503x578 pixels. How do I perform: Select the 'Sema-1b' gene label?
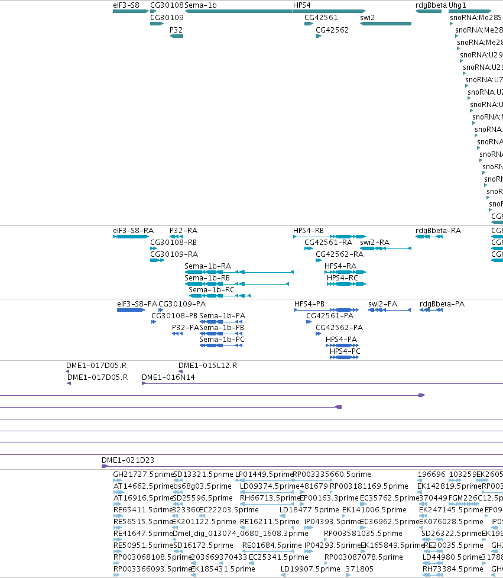(x=201, y=5)
